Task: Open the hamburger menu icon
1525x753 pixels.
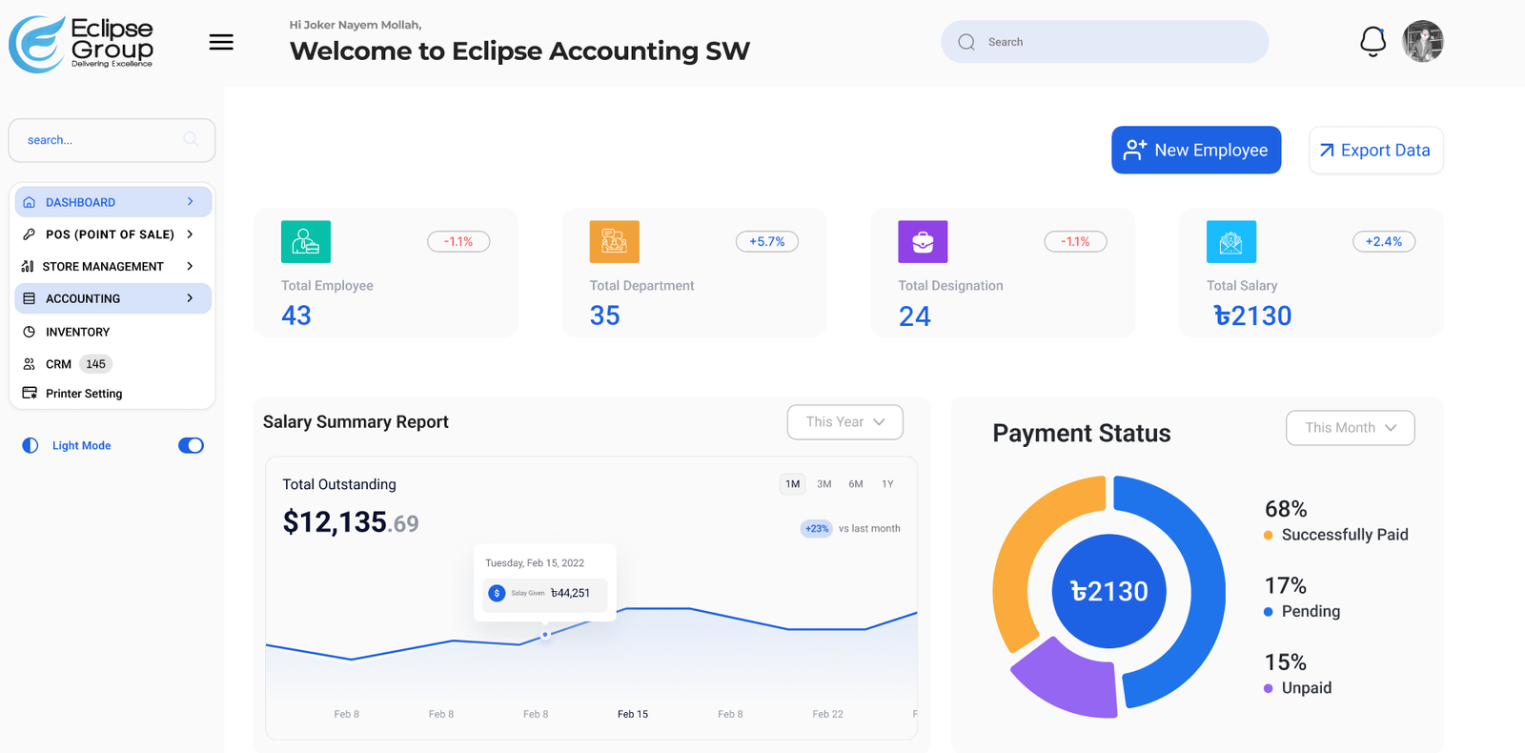Action: click(x=221, y=42)
